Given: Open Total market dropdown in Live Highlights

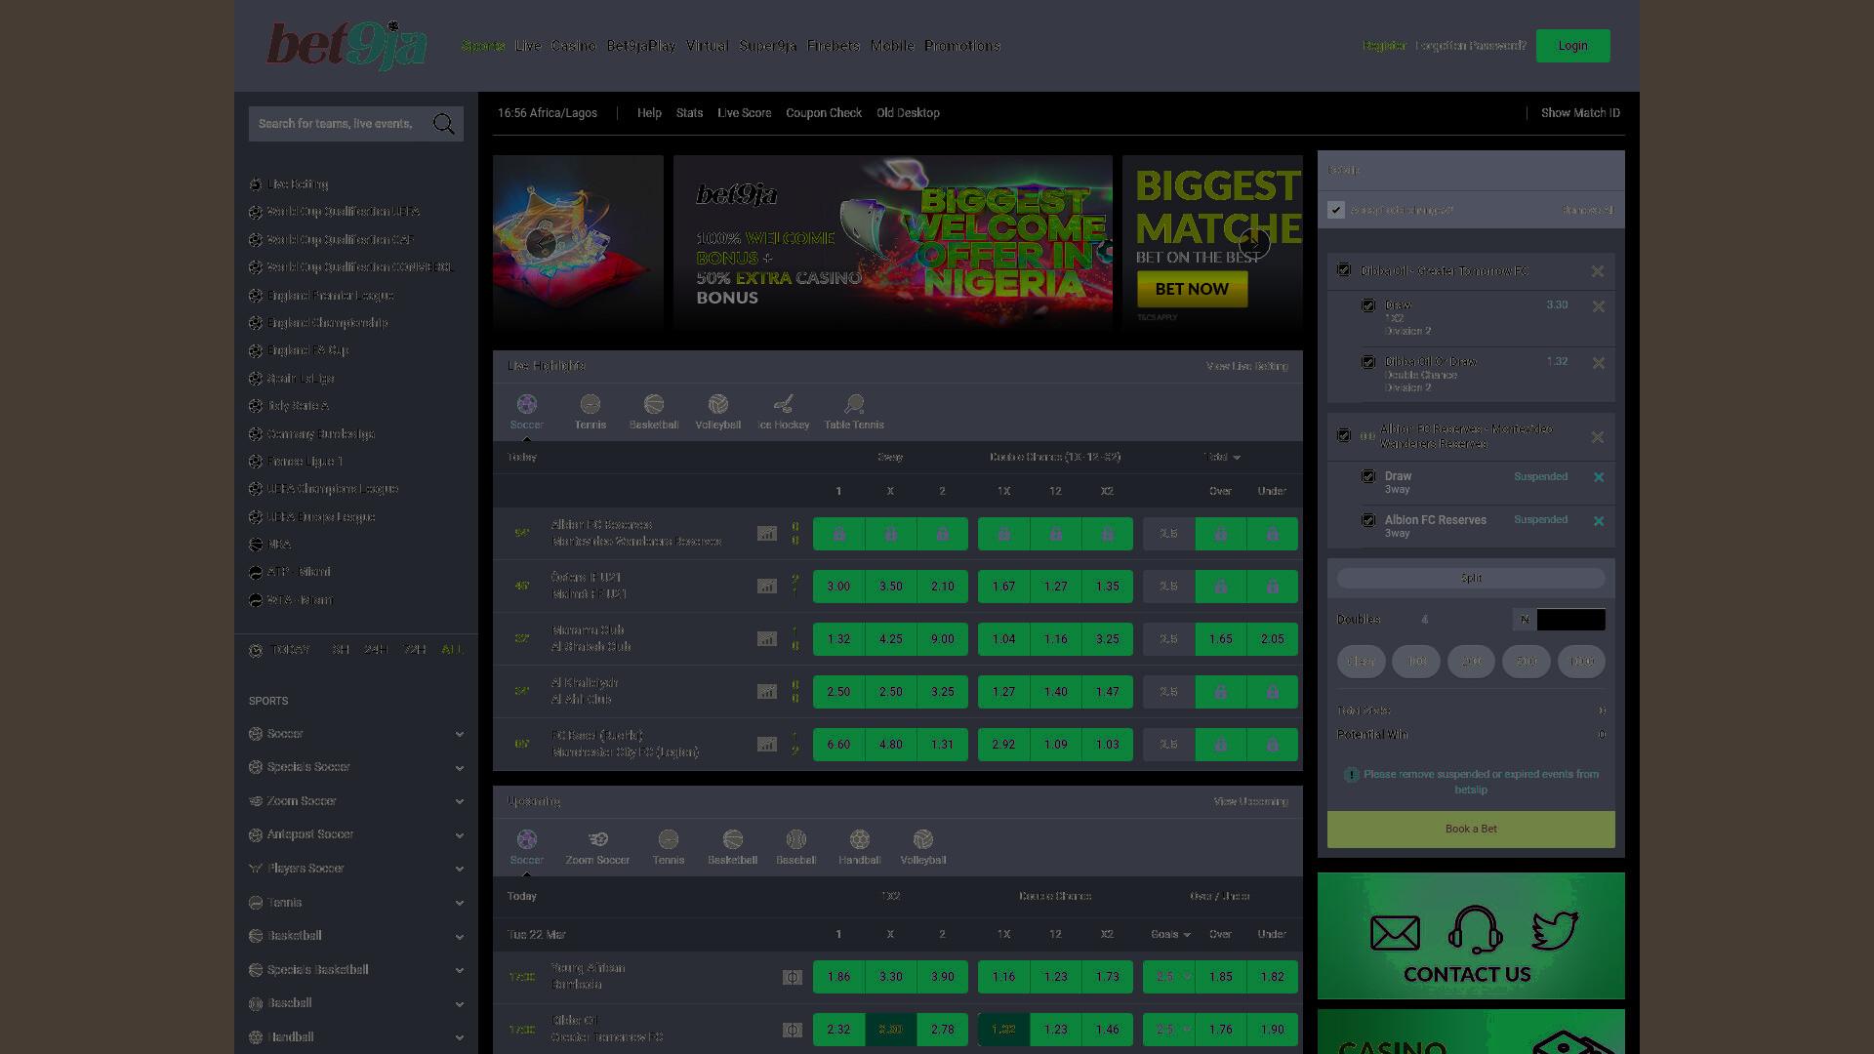Looking at the screenshot, I should [1221, 457].
